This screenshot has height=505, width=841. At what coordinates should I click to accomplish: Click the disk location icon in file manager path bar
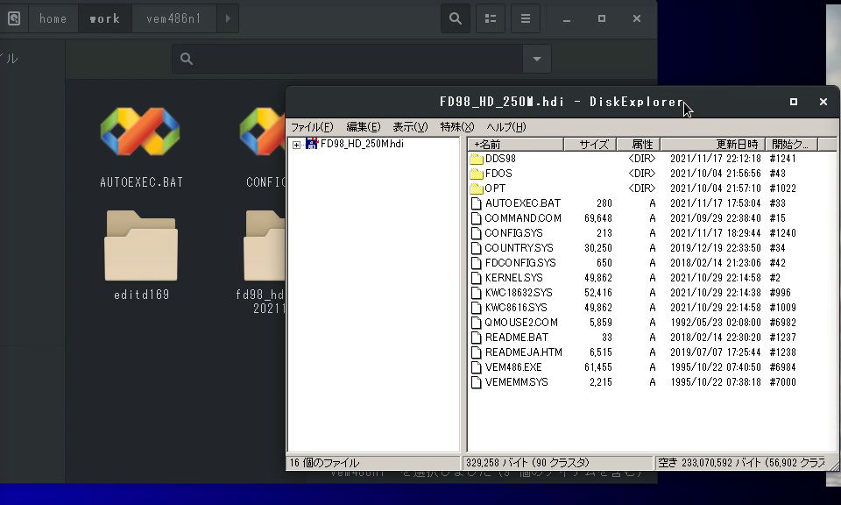14,18
